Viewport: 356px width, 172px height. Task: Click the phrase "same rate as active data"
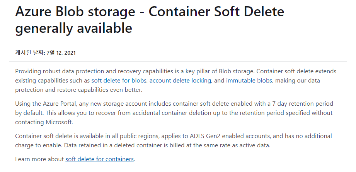click(x=235, y=145)
